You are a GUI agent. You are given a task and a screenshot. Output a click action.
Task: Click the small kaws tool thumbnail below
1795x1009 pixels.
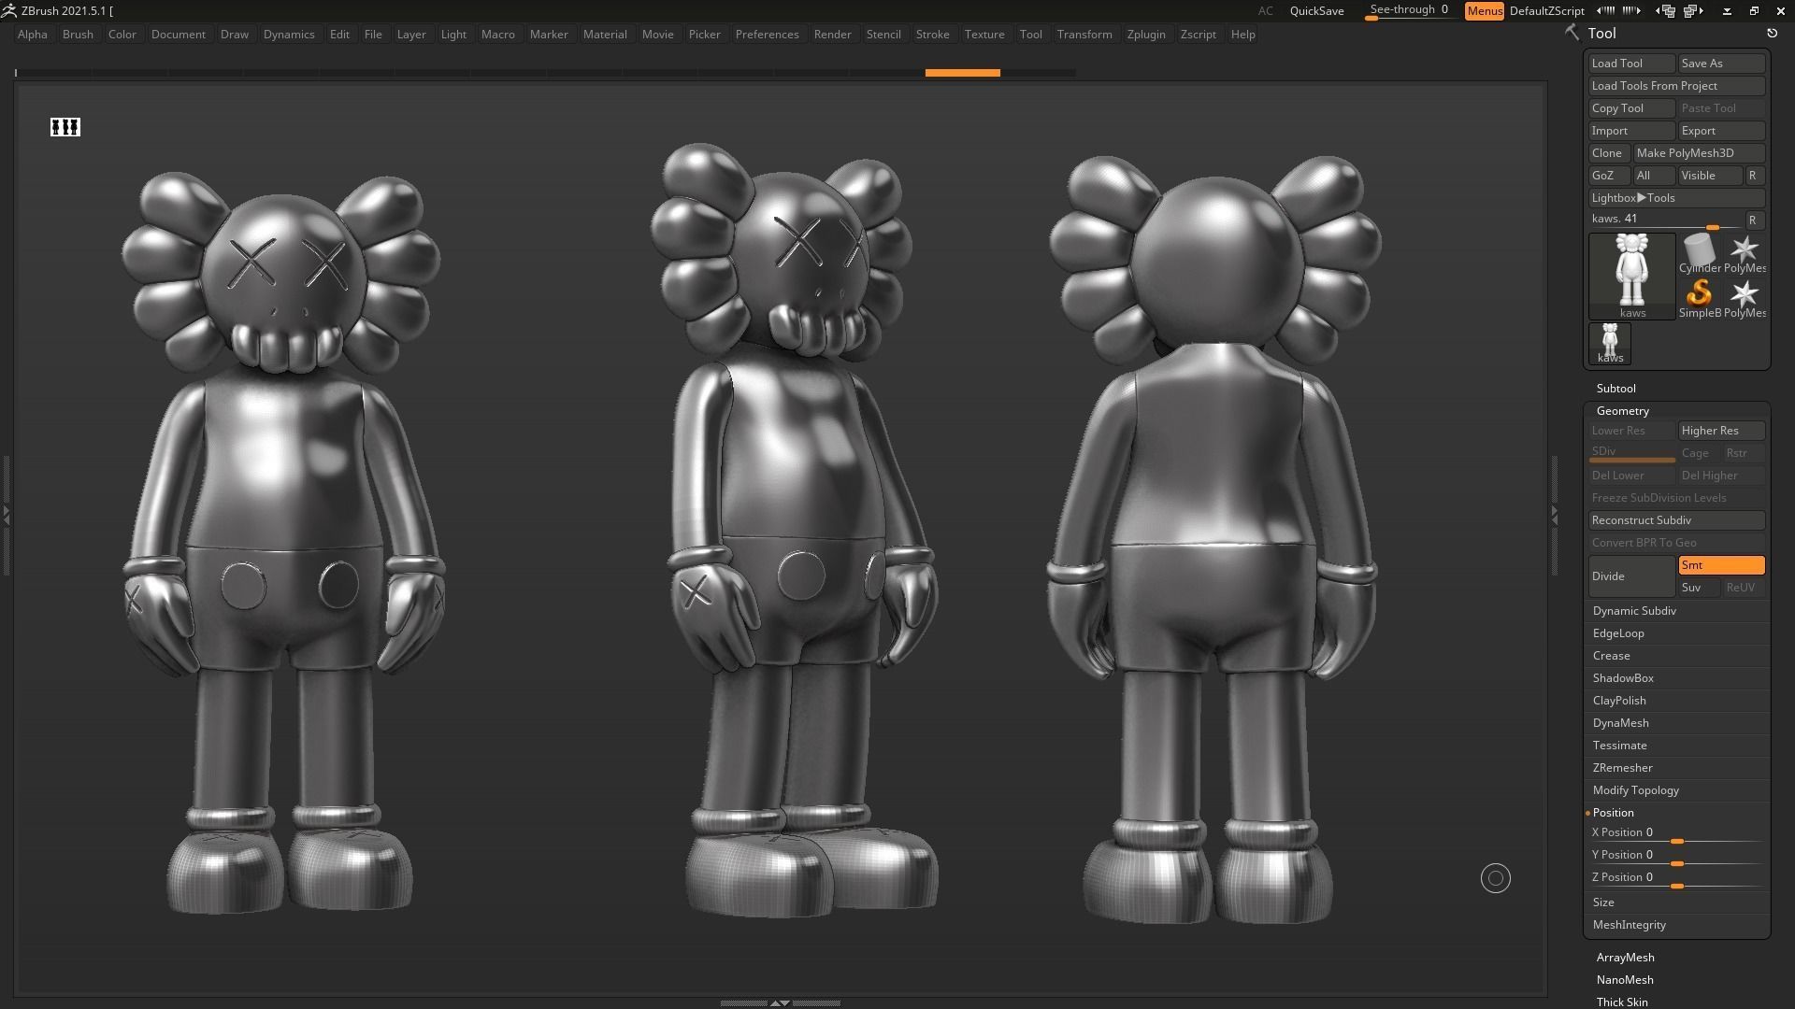click(x=1610, y=343)
